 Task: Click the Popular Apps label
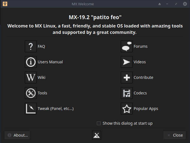coord(146,109)
